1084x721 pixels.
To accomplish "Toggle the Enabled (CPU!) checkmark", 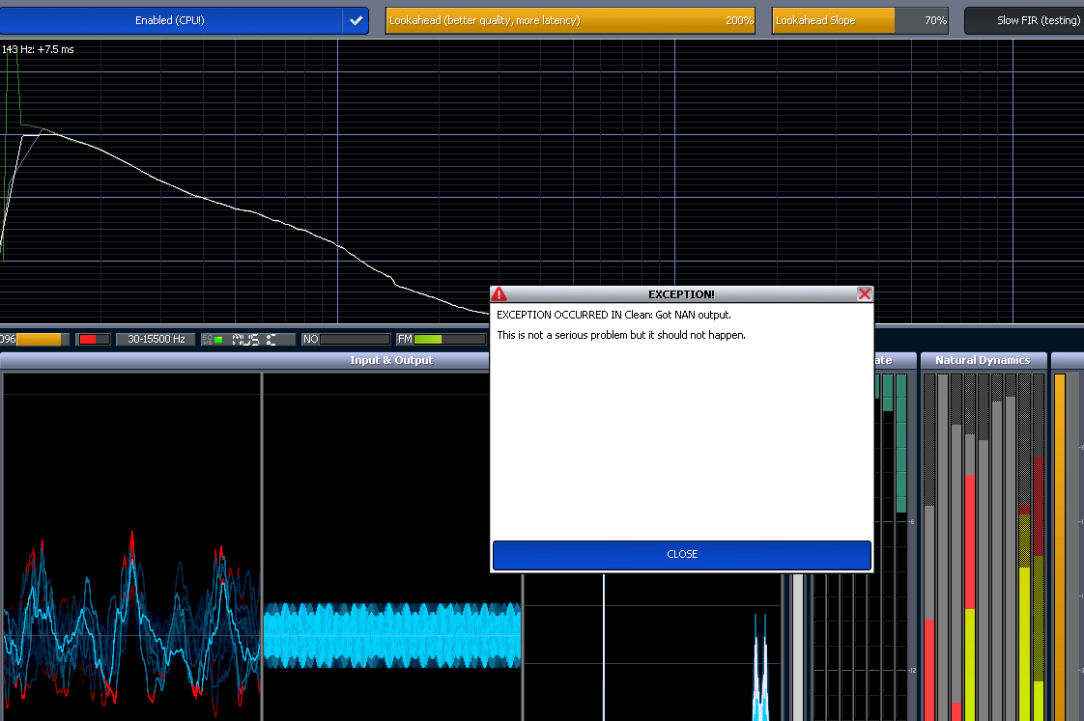I will pos(357,20).
